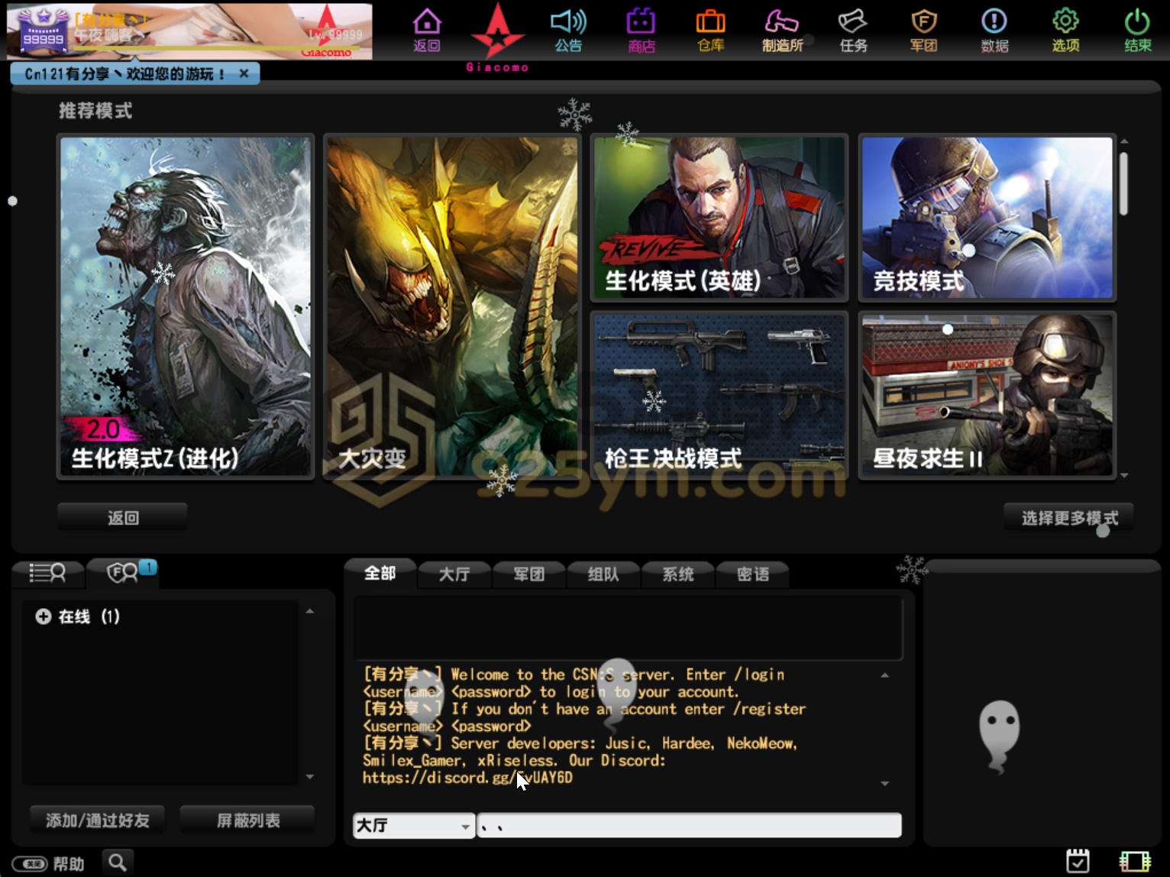Open the 大厅 chat channel dropdown
Image resolution: width=1170 pixels, height=877 pixels.
[x=414, y=826]
